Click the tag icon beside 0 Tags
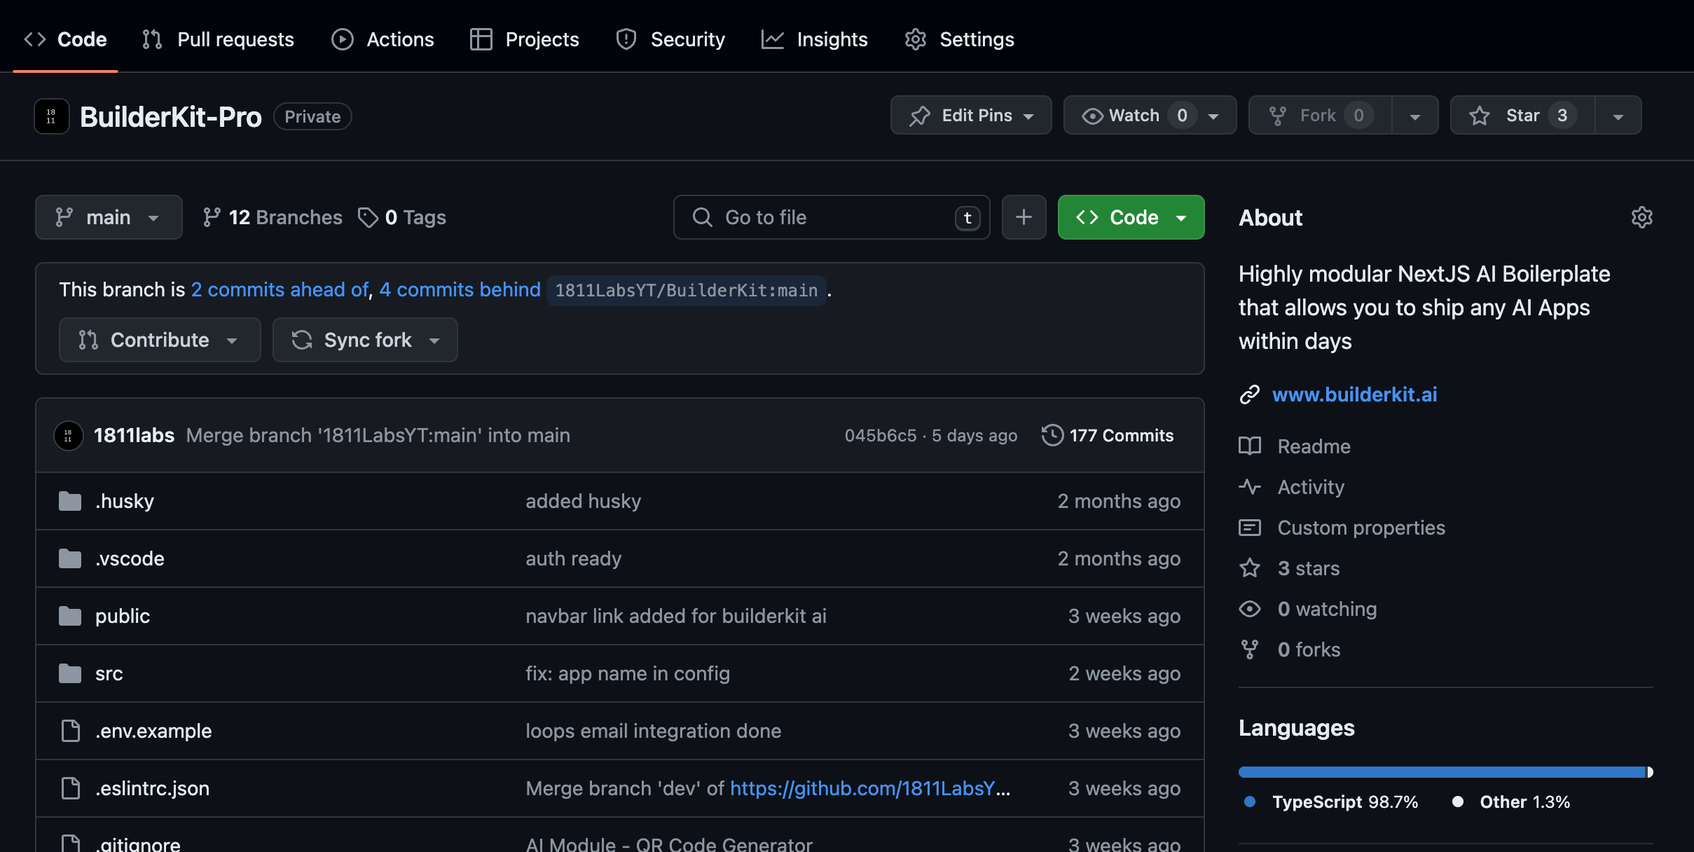The height and width of the screenshot is (852, 1694). pyautogui.click(x=368, y=217)
